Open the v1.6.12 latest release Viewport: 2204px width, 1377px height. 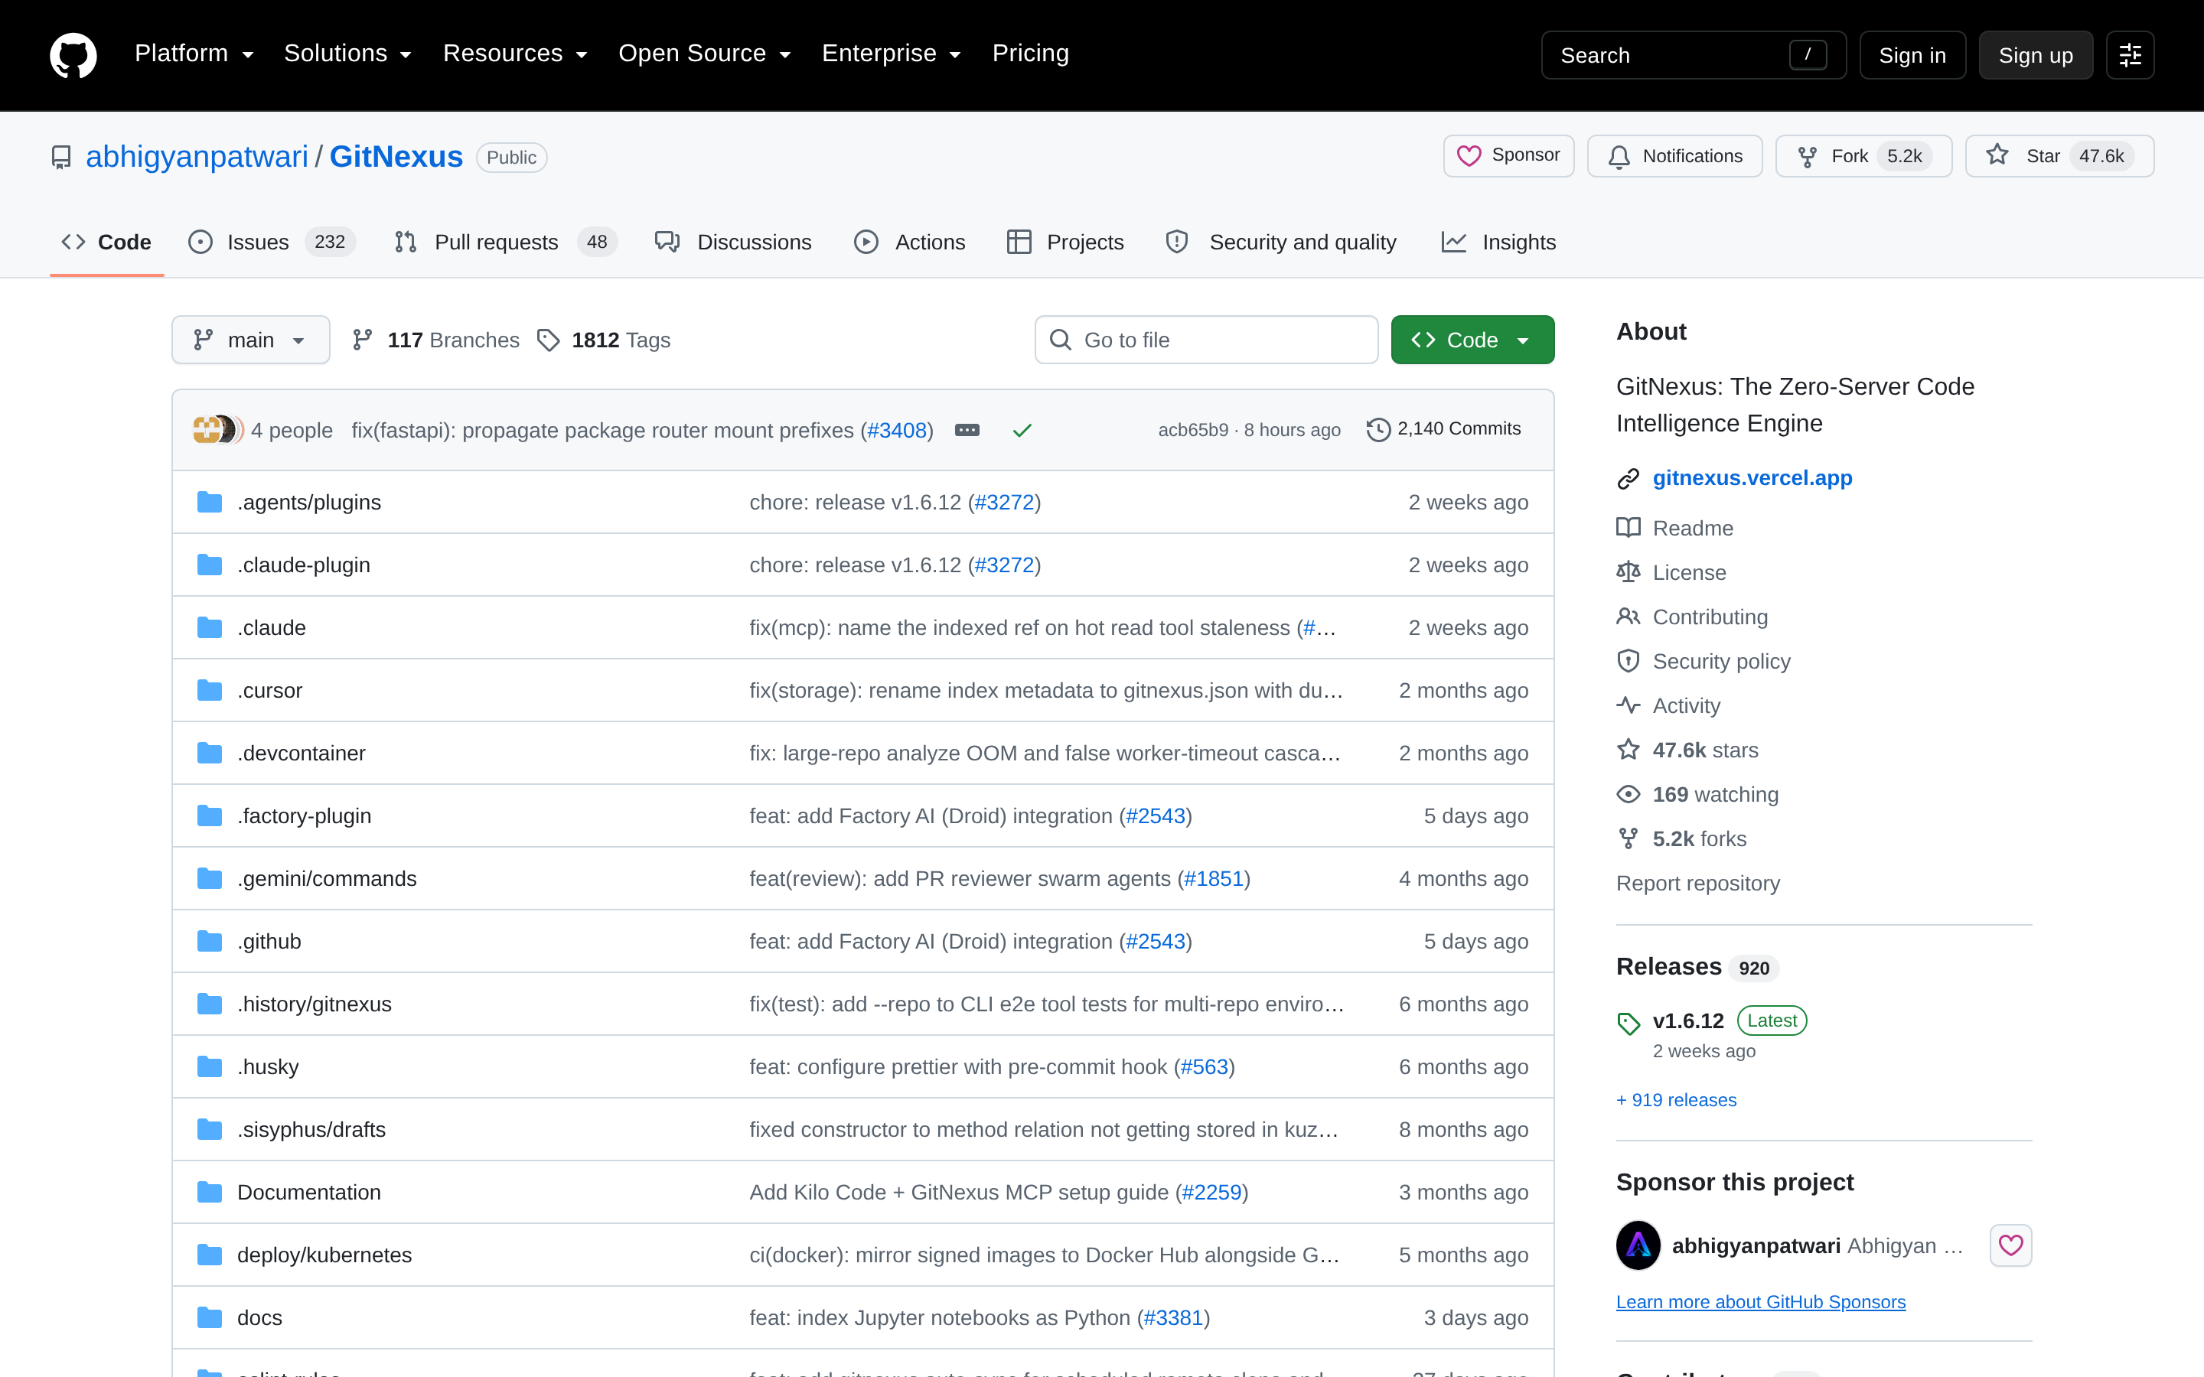click(1687, 1021)
